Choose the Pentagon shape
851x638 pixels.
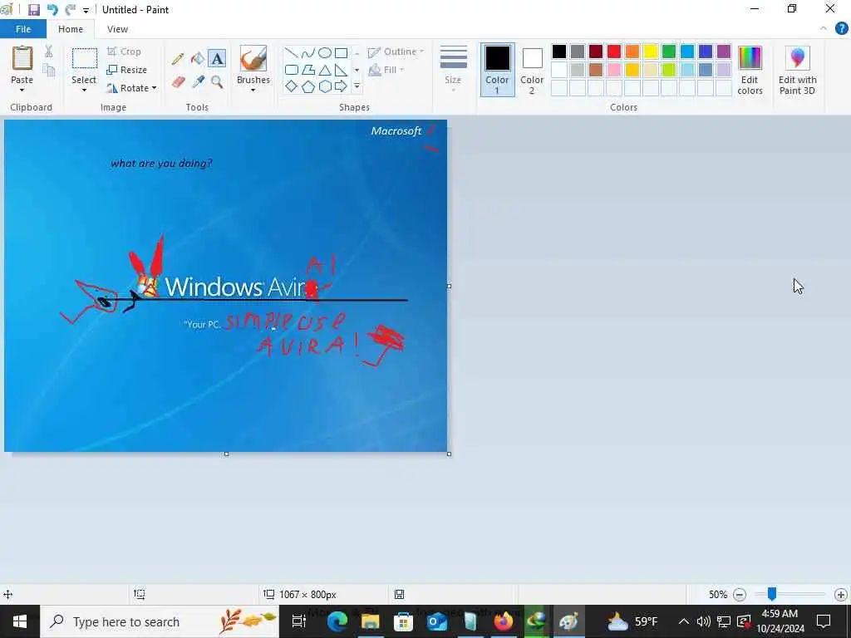[x=307, y=86]
